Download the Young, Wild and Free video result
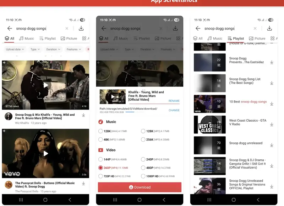284x206 pixels. (x=83, y=115)
